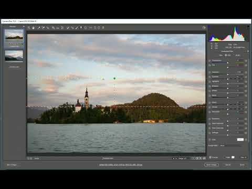The image size is (252, 189).
Task: Click the Open Image button
Action: [x=212, y=165]
